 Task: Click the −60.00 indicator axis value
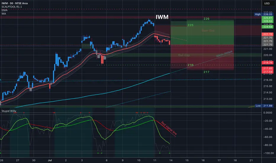[x=268, y=137]
